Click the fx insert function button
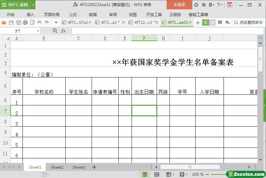266x178 pixels. [x=63, y=31]
